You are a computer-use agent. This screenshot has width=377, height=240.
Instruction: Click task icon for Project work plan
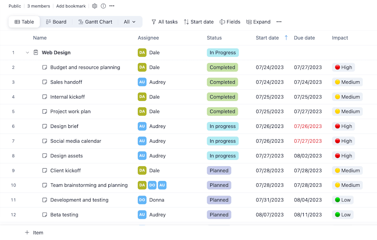[45, 112]
